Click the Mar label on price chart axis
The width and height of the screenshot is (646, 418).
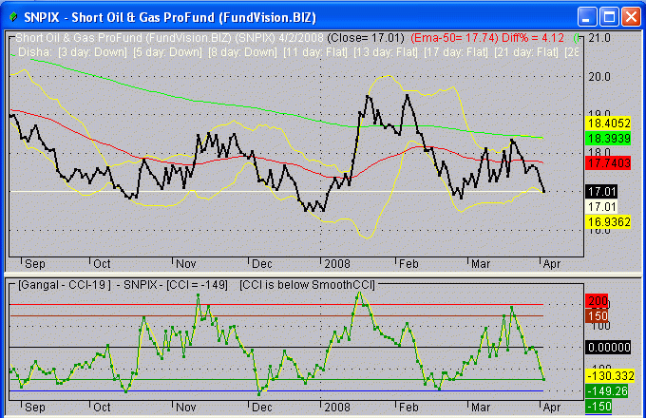point(481,264)
